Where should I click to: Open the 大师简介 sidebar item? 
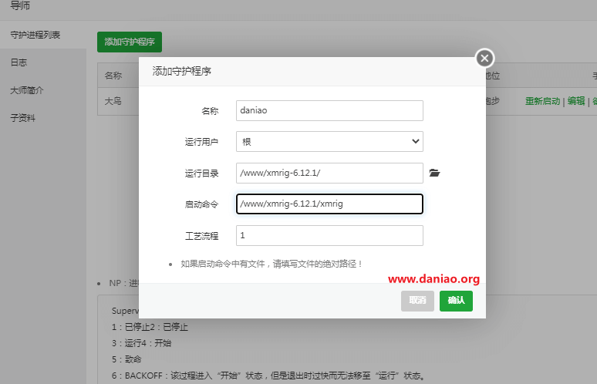pyautogui.click(x=27, y=90)
